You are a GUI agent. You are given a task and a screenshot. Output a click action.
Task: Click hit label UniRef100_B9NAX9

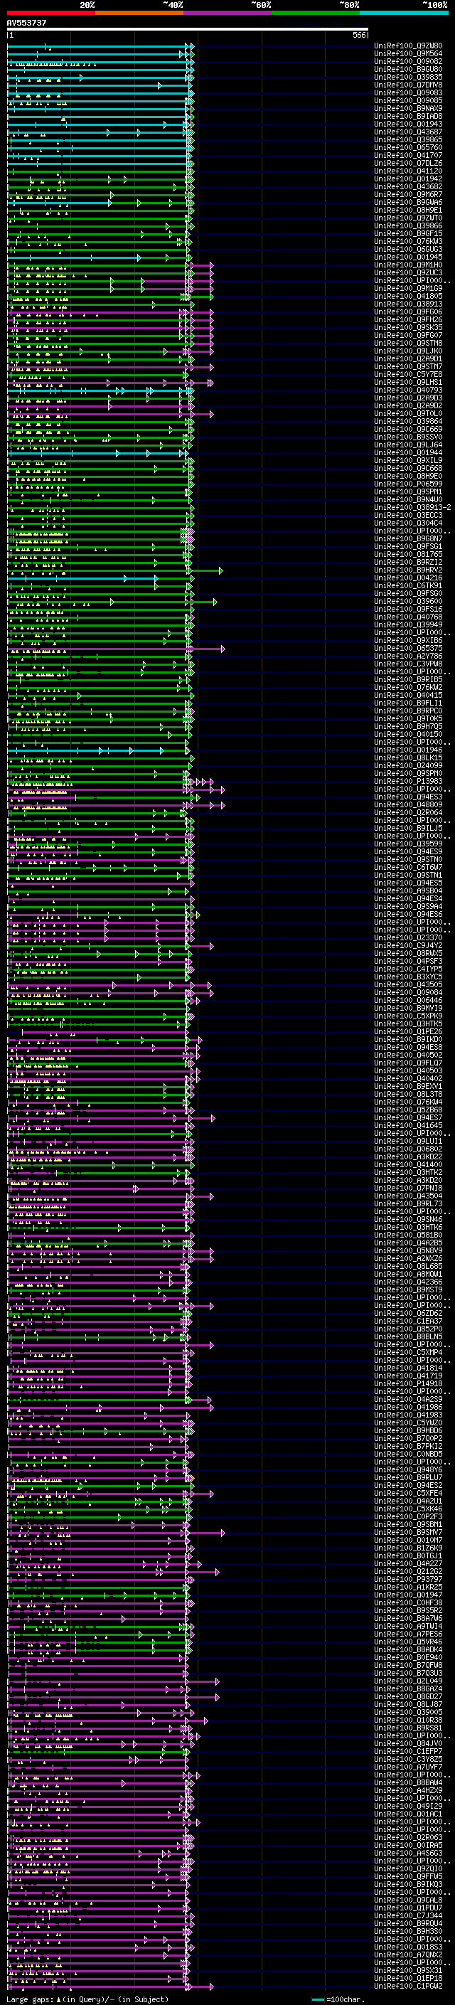click(x=408, y=108)
